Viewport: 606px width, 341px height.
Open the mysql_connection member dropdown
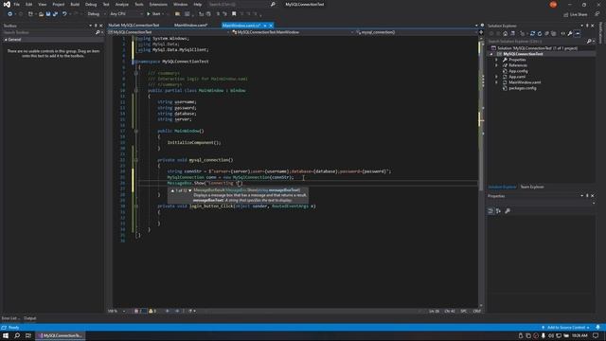click(417, 32)
